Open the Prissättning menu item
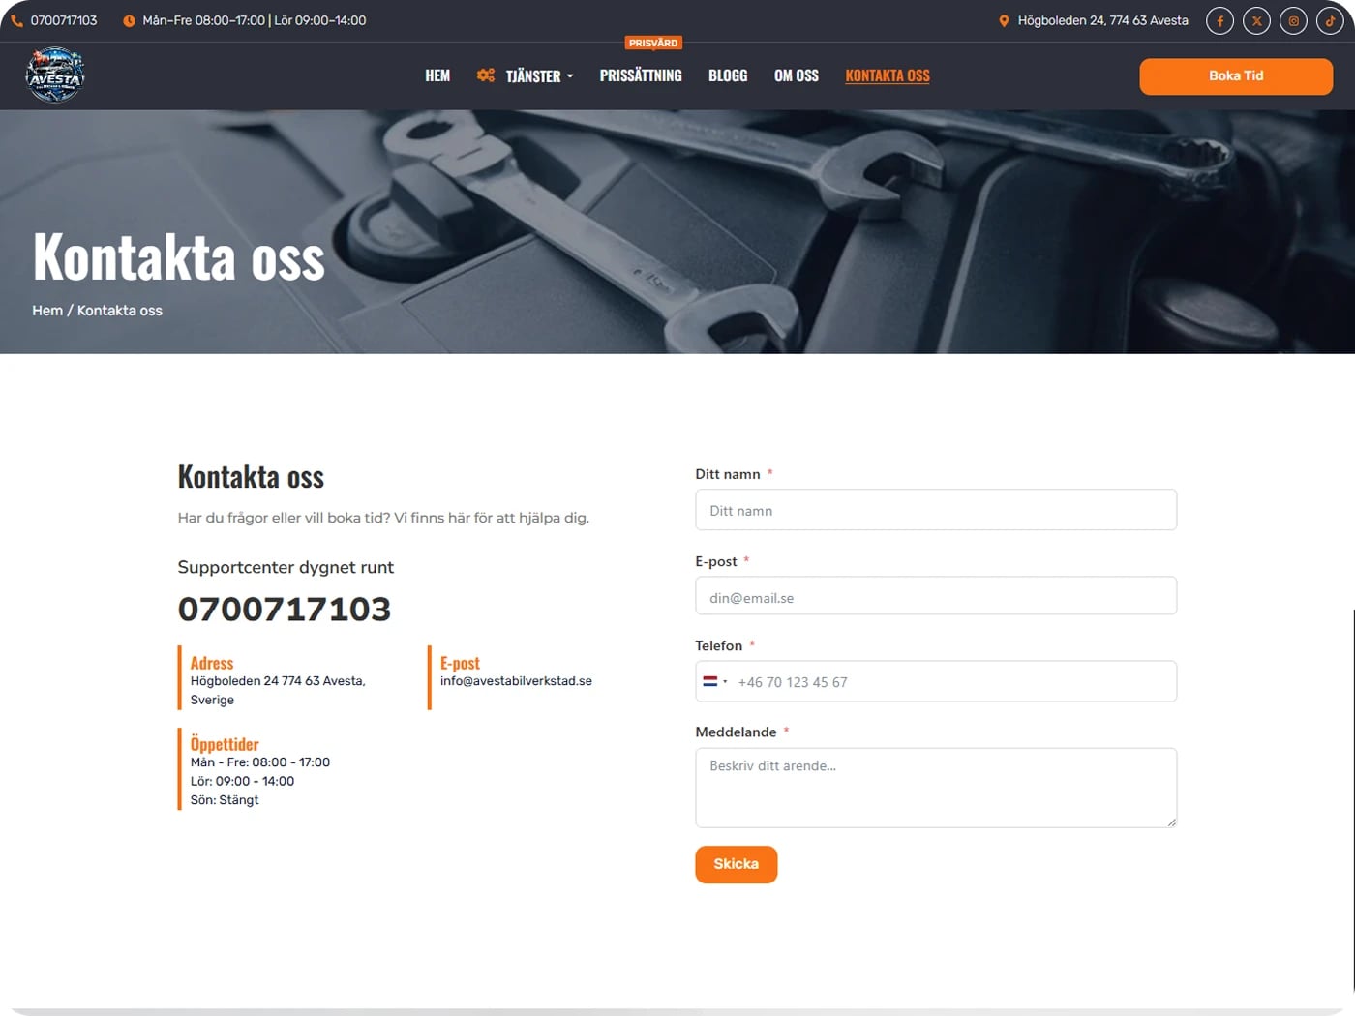 [641, 75]
